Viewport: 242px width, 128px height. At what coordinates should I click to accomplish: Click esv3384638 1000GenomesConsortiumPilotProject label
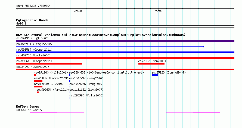coord(106,72)
